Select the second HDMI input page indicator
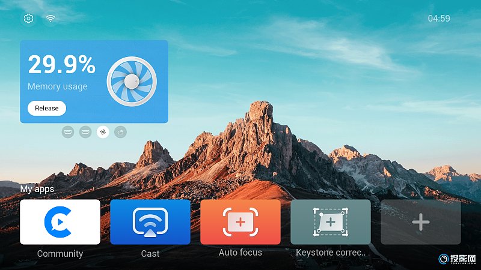Image resolution: width=481 pixels, height=270 pixels. click(x=85, y=132)
